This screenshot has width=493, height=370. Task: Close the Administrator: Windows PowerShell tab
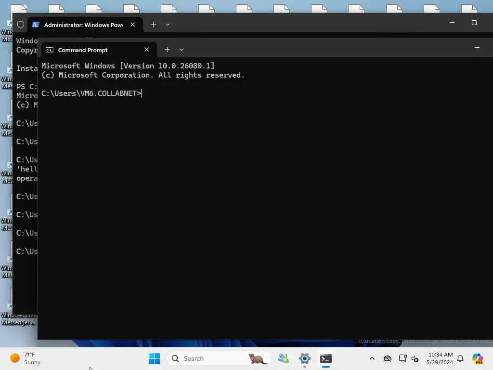coord(133,25)
